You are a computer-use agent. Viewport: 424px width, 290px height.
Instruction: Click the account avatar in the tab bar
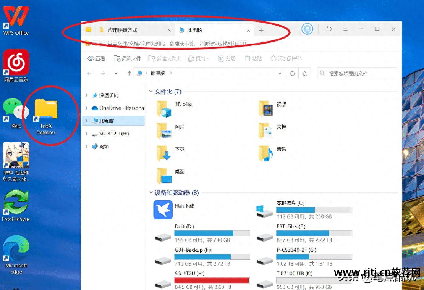(x=307, y=29)
